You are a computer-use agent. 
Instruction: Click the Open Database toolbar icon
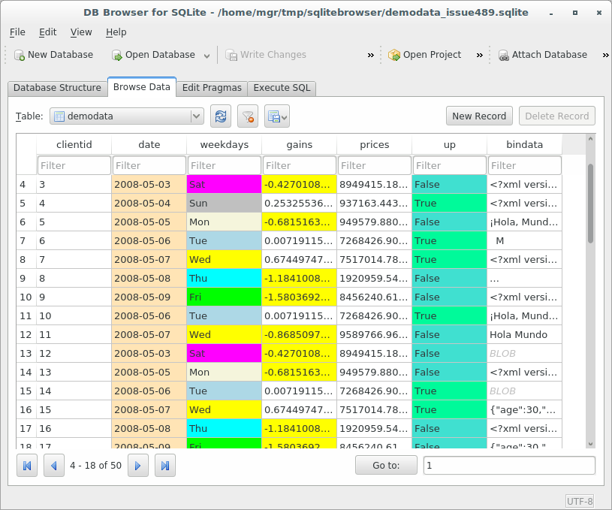pos(116,55)
